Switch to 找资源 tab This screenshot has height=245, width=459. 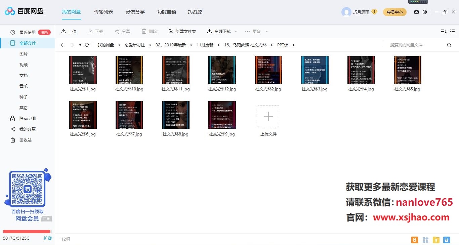(195, 12)
